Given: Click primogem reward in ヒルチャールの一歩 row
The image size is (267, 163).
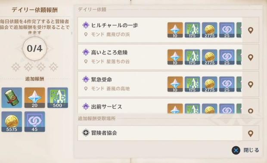Looking at the screenshot, I should [x=175, y=30].
